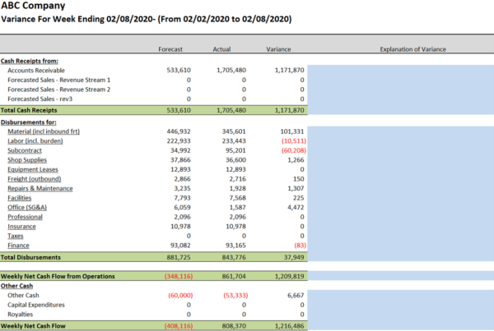
Task: Select Finance variance value (83)
Action: tap(300, 246)
